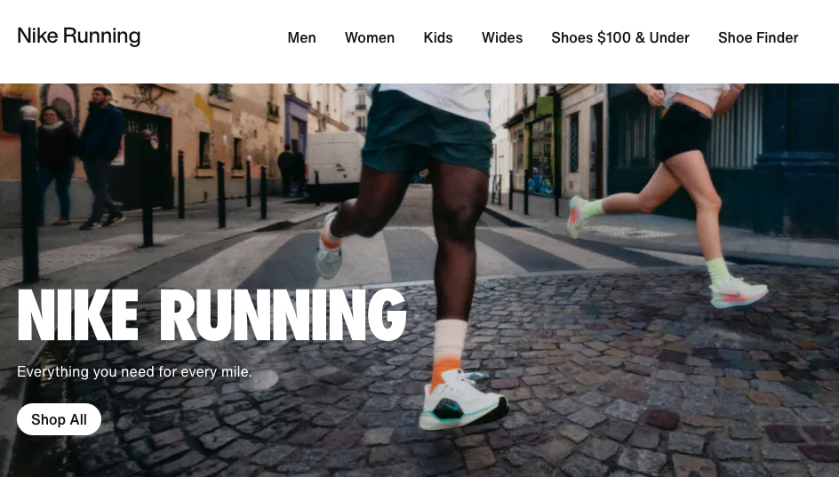839x477 pixels.
Task: Click the 'Everything you need for every mile' tagline
Action: click(x=134, y=371)
